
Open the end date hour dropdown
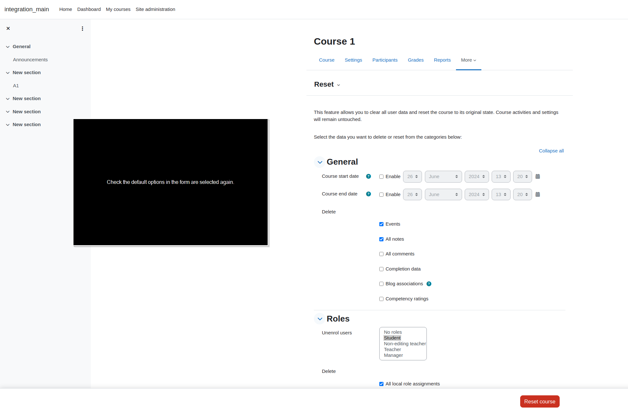(501, 194)
